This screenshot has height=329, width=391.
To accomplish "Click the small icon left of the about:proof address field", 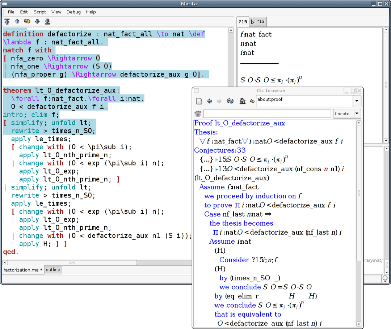I will [252, 101].
